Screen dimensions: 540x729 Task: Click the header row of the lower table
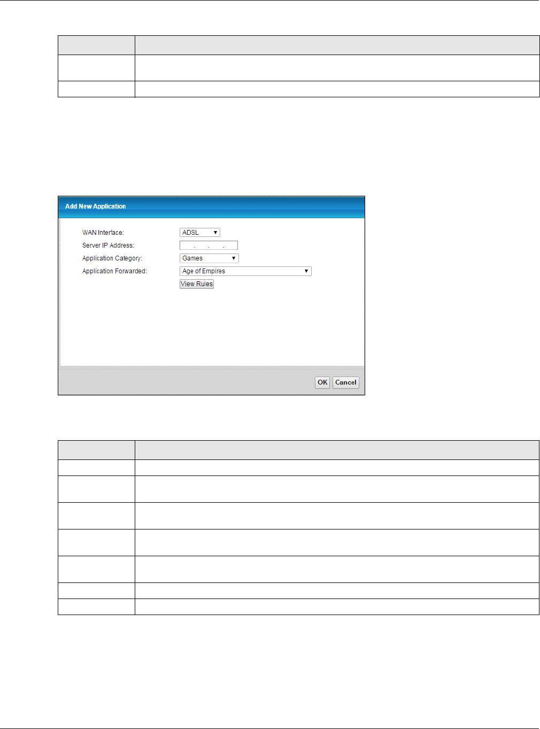298,450
